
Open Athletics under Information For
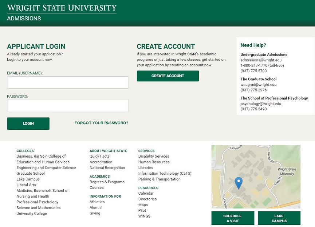click(x=97, y=202)
